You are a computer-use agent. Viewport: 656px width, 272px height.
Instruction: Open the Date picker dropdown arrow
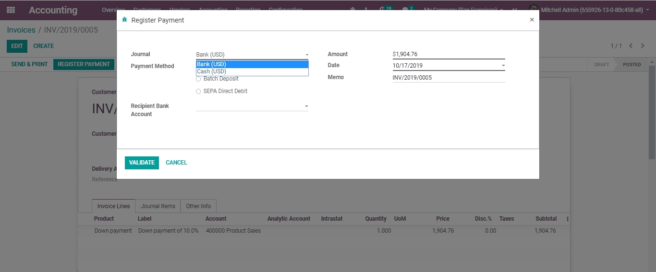coord(503,65)
